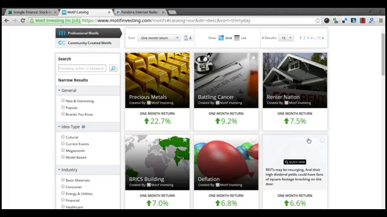Screen dimensions: 387x217
Task: Click the page vertical scrollbar
Action: point(383,54)
